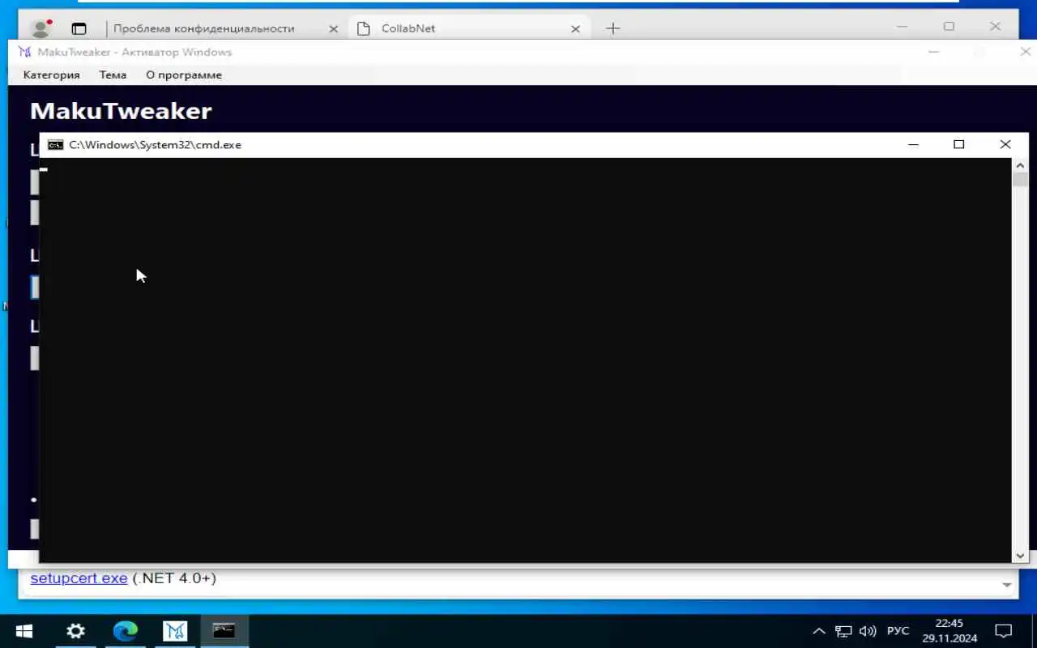Open the clock showing 22:45

(949, 631)
